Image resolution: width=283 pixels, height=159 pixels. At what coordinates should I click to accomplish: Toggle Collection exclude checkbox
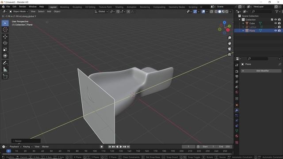272,19
